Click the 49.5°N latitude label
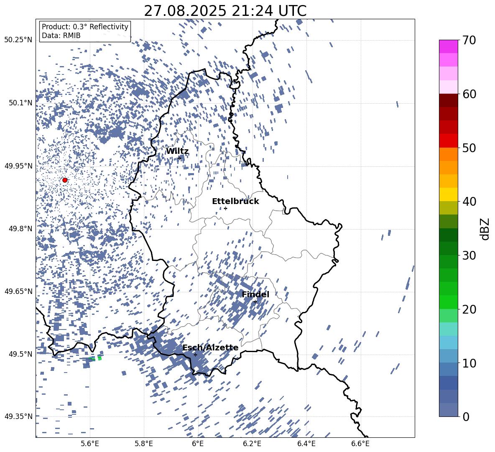495x452 pixels. point(21,354)
